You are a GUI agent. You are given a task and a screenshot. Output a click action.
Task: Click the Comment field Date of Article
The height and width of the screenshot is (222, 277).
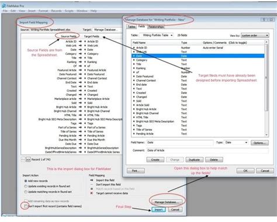click(x=207, y=150)
